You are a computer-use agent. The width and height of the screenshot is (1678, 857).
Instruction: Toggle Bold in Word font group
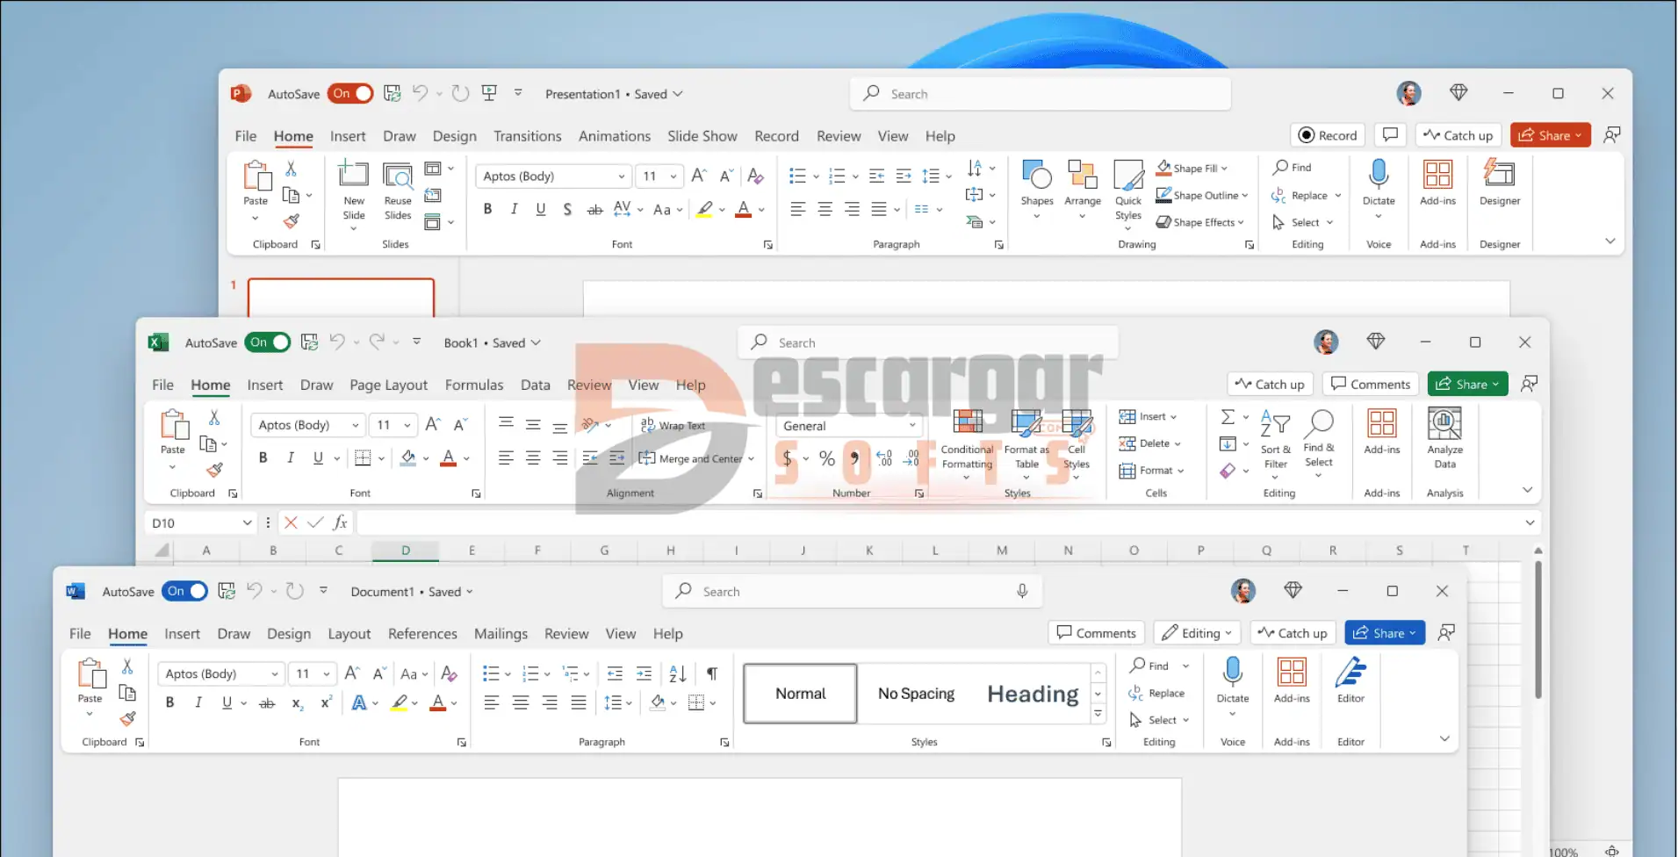pyautogui.click(x=170, y=702)
